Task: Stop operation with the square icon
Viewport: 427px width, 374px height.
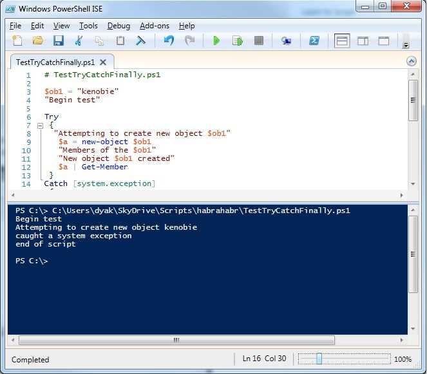Action: [x=258, y=41]
